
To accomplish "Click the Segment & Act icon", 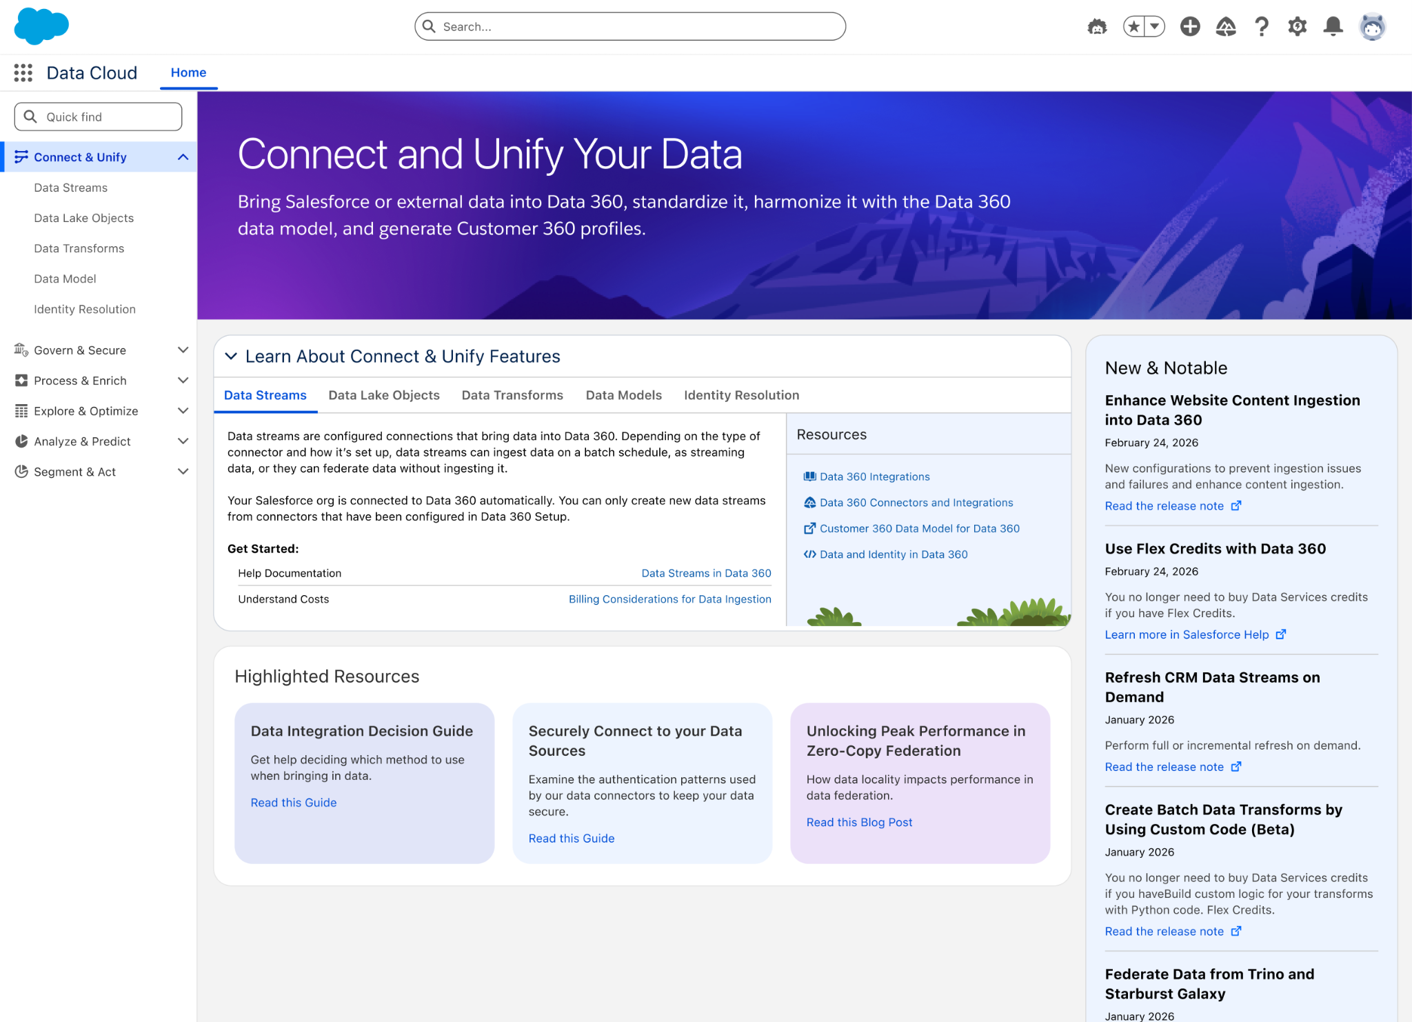I will pos(21,471).
